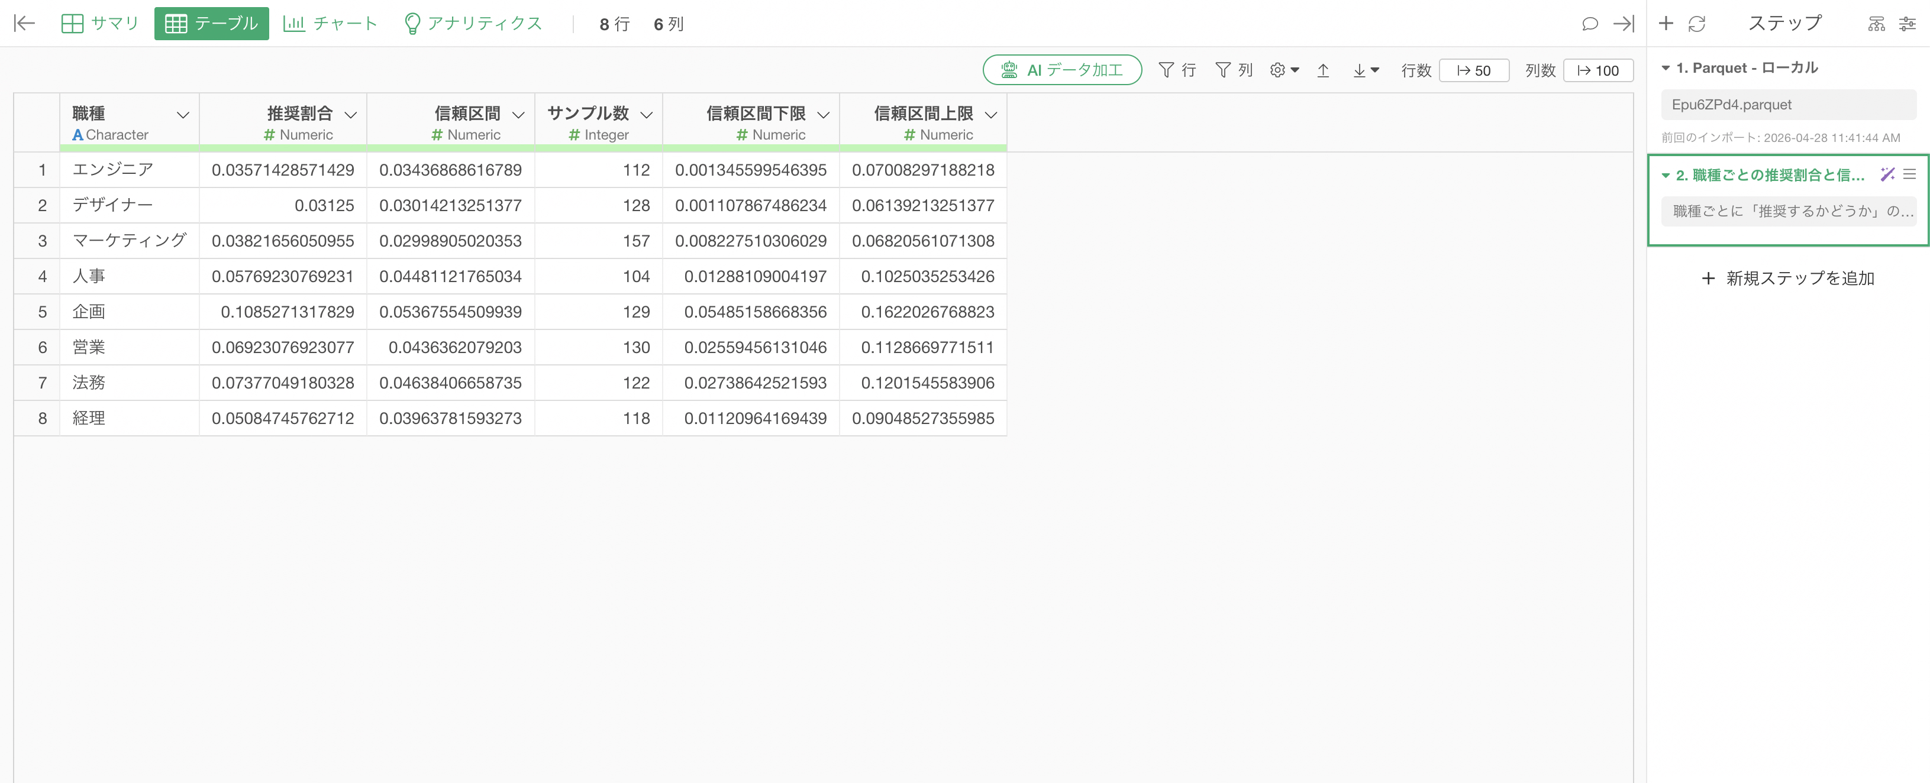Click 新規ステップを追加 link
Viewport: 1930px width, 783px height.
point(1787,279)
